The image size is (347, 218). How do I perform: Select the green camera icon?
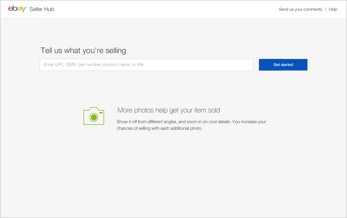pos(94,116)
